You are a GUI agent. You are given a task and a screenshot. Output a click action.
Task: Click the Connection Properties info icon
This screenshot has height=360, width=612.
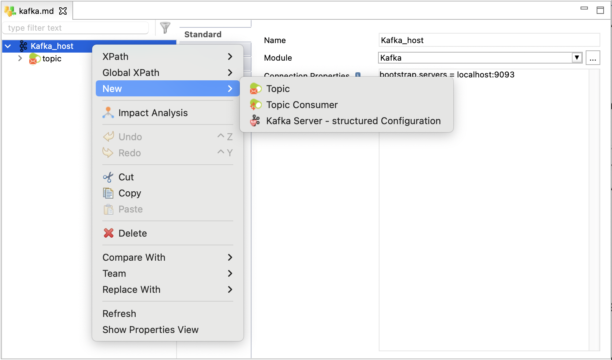pyautogui.click(x=358, y=76)
